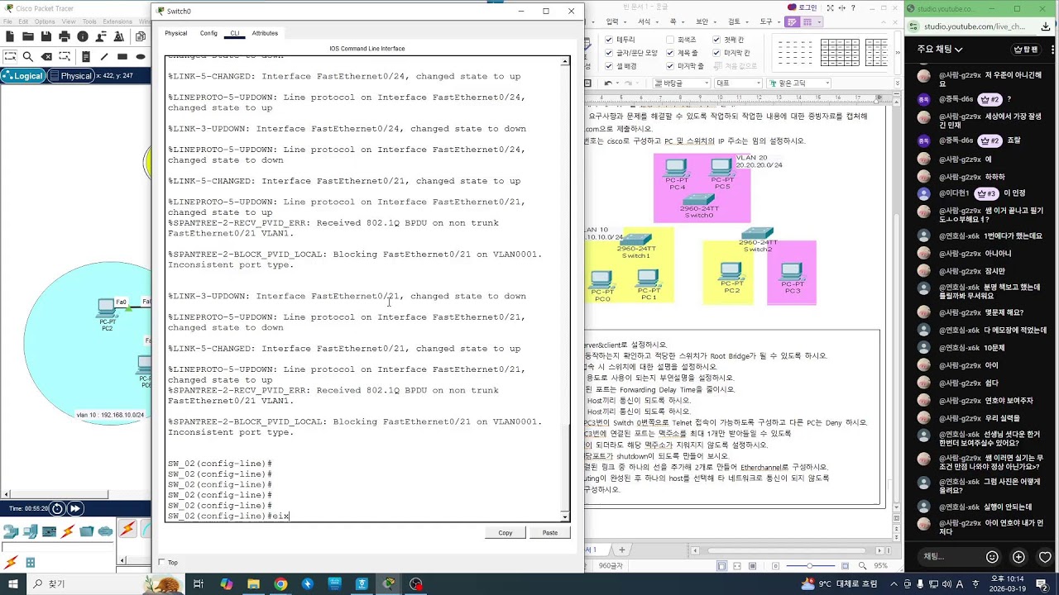The image size is (1059, 595).
Task: Adjust the document zoom slider
Action: pos(810,566)
